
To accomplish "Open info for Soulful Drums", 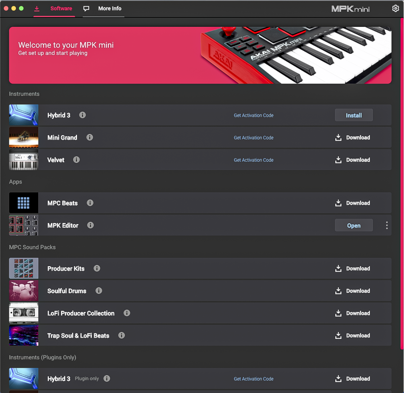I will coord(99,291).
